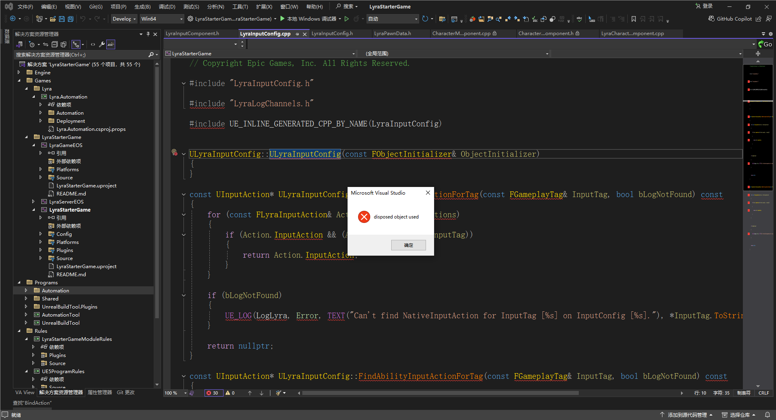Click the error count indicator showing 30

tap(213, 393)
